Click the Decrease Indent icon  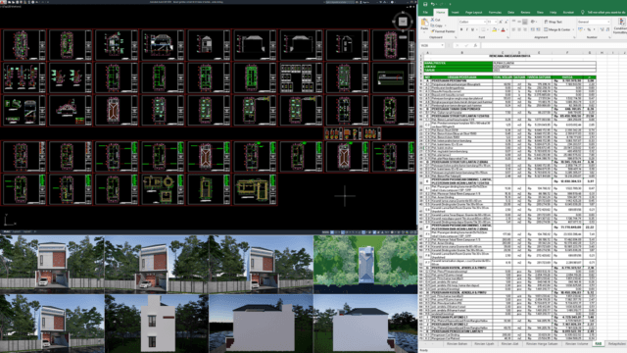[533, 29]
